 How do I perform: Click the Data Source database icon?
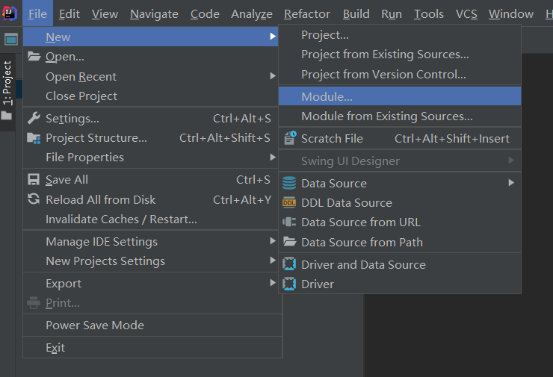tap(289, 183)
